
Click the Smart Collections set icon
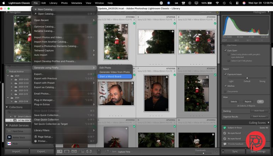(15, 116)
